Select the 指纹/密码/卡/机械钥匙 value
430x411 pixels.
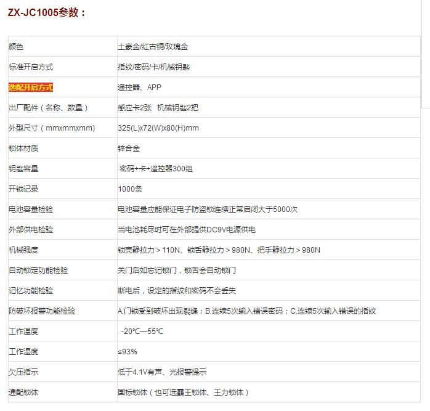pyautogui.click(x=153, y=67)
